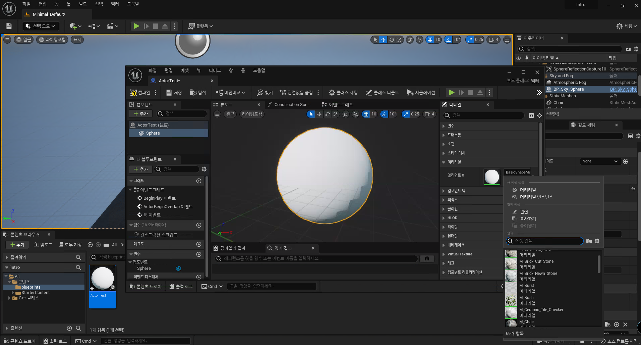The image size is (641, 345).
Task: Select the select-mode arrow in main viewport
Action: (x=375, y=40)
